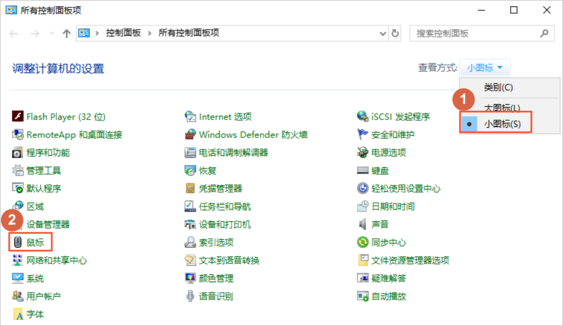Go up one level with up arrow
563x326 pixels.
(66, 33)
